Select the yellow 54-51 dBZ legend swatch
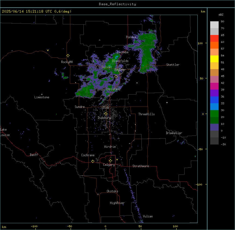The height and width of the screenshot is (230, 235). click(x=214, y=59)
